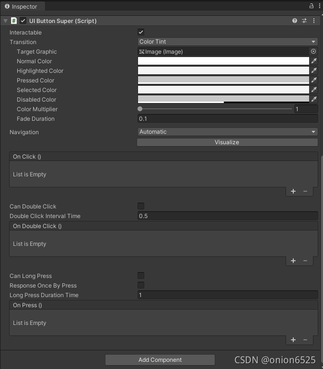Enable Response Once By Press checkbox

point(141,285)
